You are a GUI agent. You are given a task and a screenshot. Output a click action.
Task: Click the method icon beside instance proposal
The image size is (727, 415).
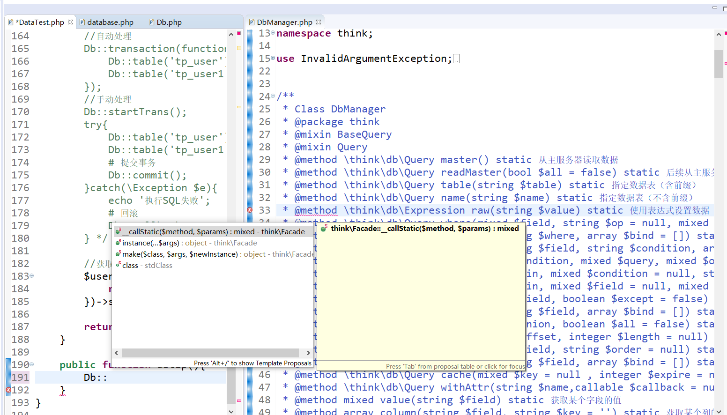[x=119, y=243]
